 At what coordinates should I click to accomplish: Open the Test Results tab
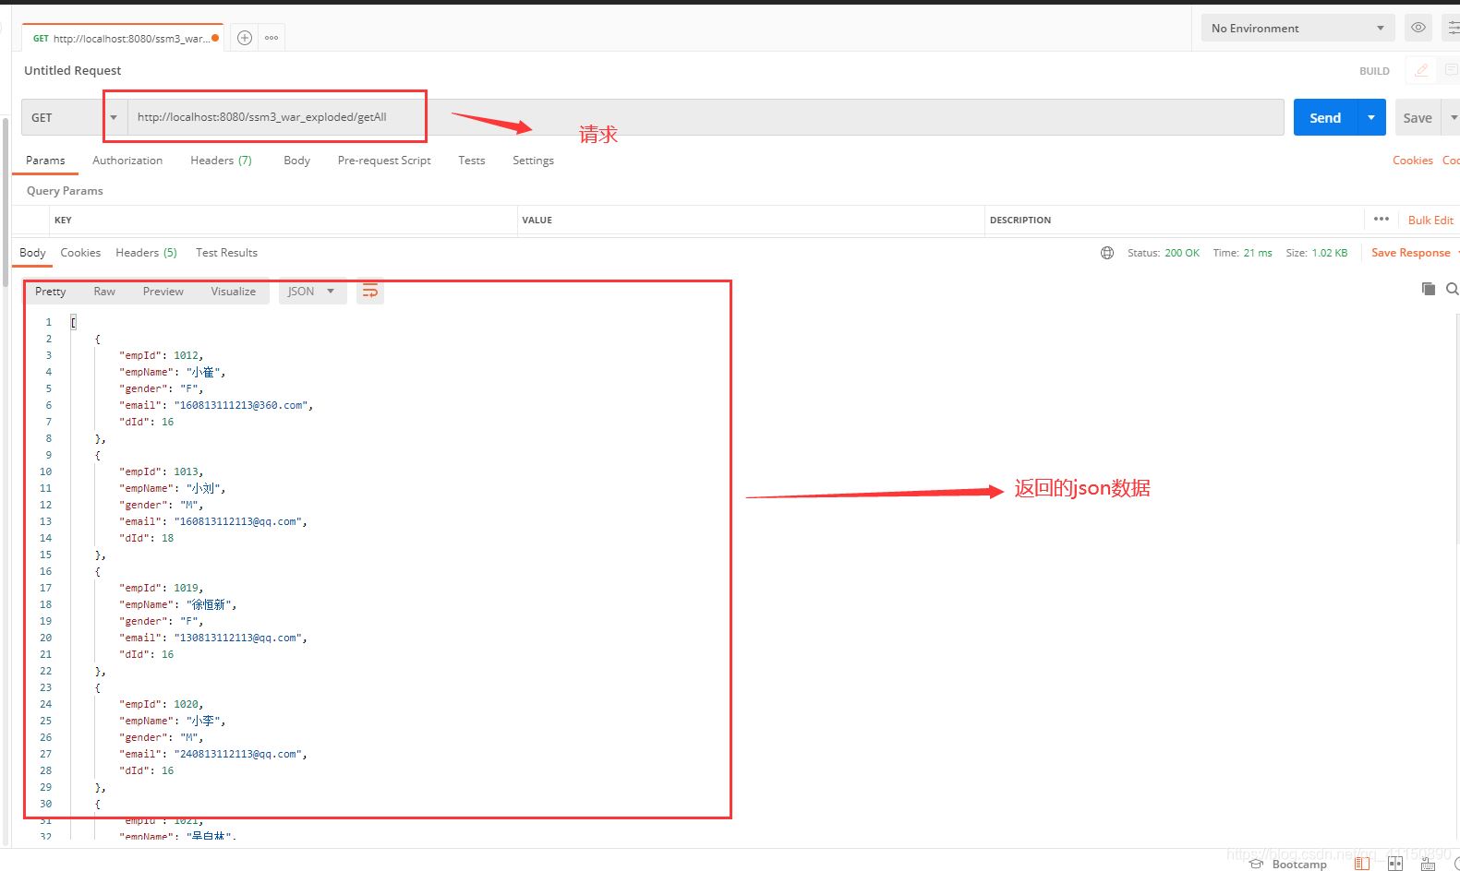226,253
